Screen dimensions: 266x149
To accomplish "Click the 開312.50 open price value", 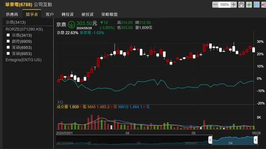I will click(143, 23).
